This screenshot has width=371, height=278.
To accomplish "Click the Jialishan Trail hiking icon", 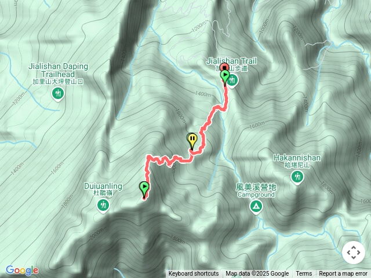I will tap(233, 81).
